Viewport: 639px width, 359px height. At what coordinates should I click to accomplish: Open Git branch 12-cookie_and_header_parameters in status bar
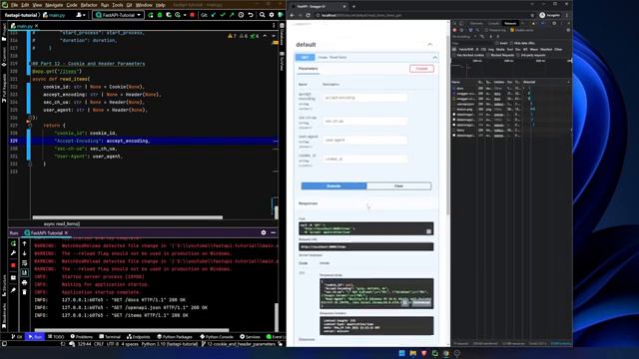point(241,344)
